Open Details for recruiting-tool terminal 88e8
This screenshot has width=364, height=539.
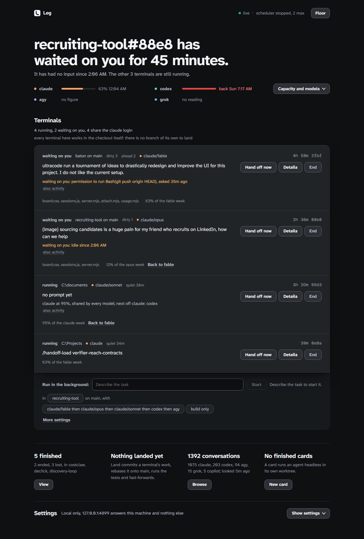pos(290,231)
